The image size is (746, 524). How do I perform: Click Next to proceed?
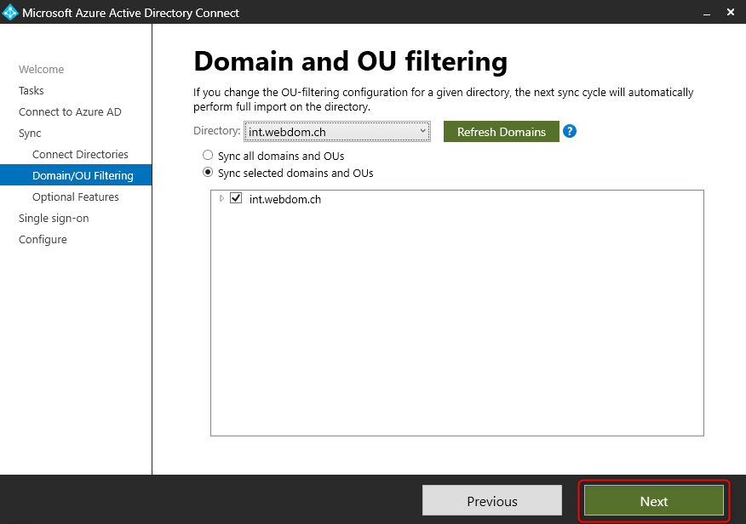[x=653, y=500]
